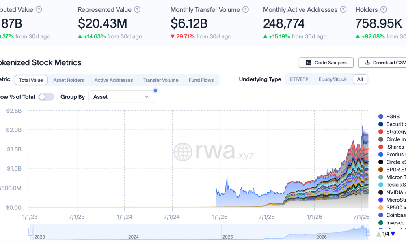Screen dimensions: 406x243
Task: Open help icon next to Holders
Action: click(x=384, y=10)
